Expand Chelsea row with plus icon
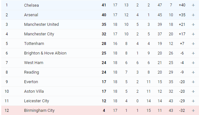The width and height of the screenshot is (199, 115). [x=193, y=5]
